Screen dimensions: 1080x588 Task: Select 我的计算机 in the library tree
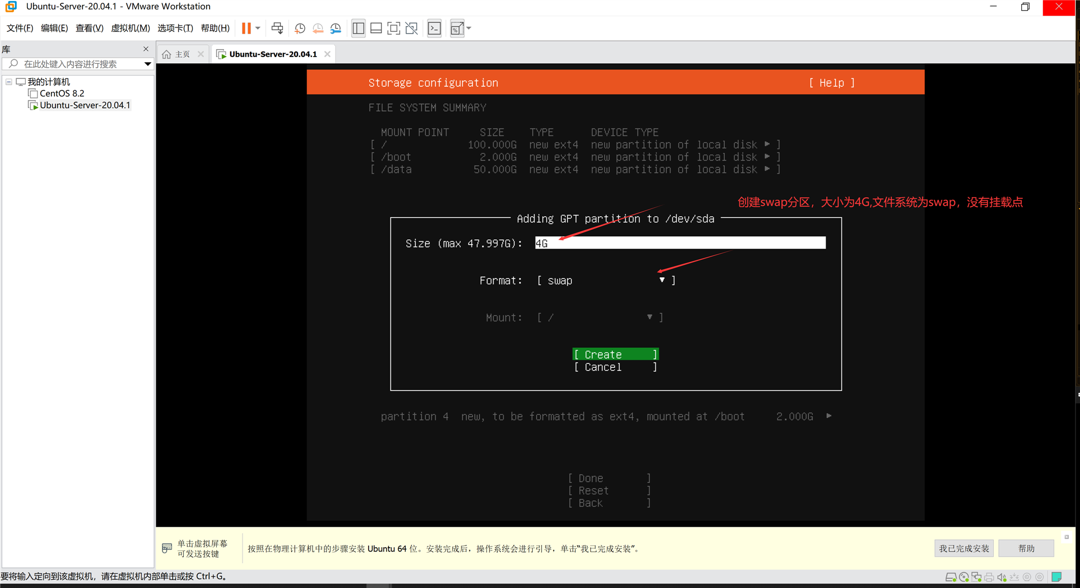[49, 82]
